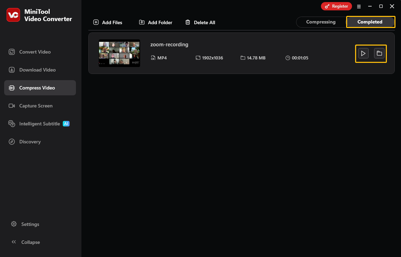Play the compressed zoom-recording video
Screen dimensions: 401x257
pyautogui.click(x=363, y=53)
